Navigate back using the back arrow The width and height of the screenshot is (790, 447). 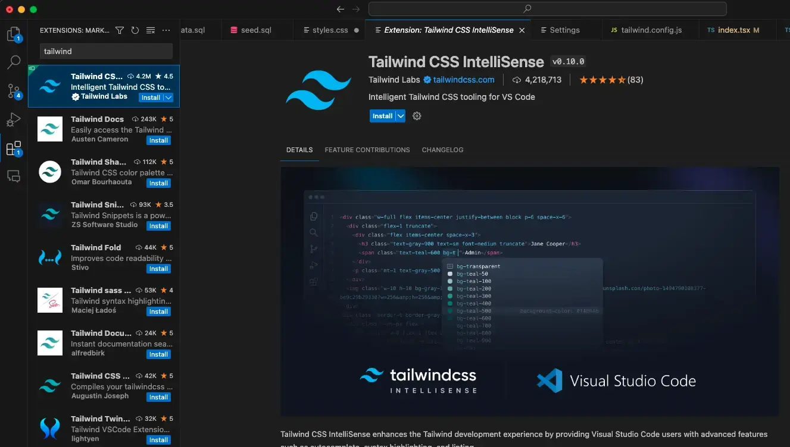[340, 9]
